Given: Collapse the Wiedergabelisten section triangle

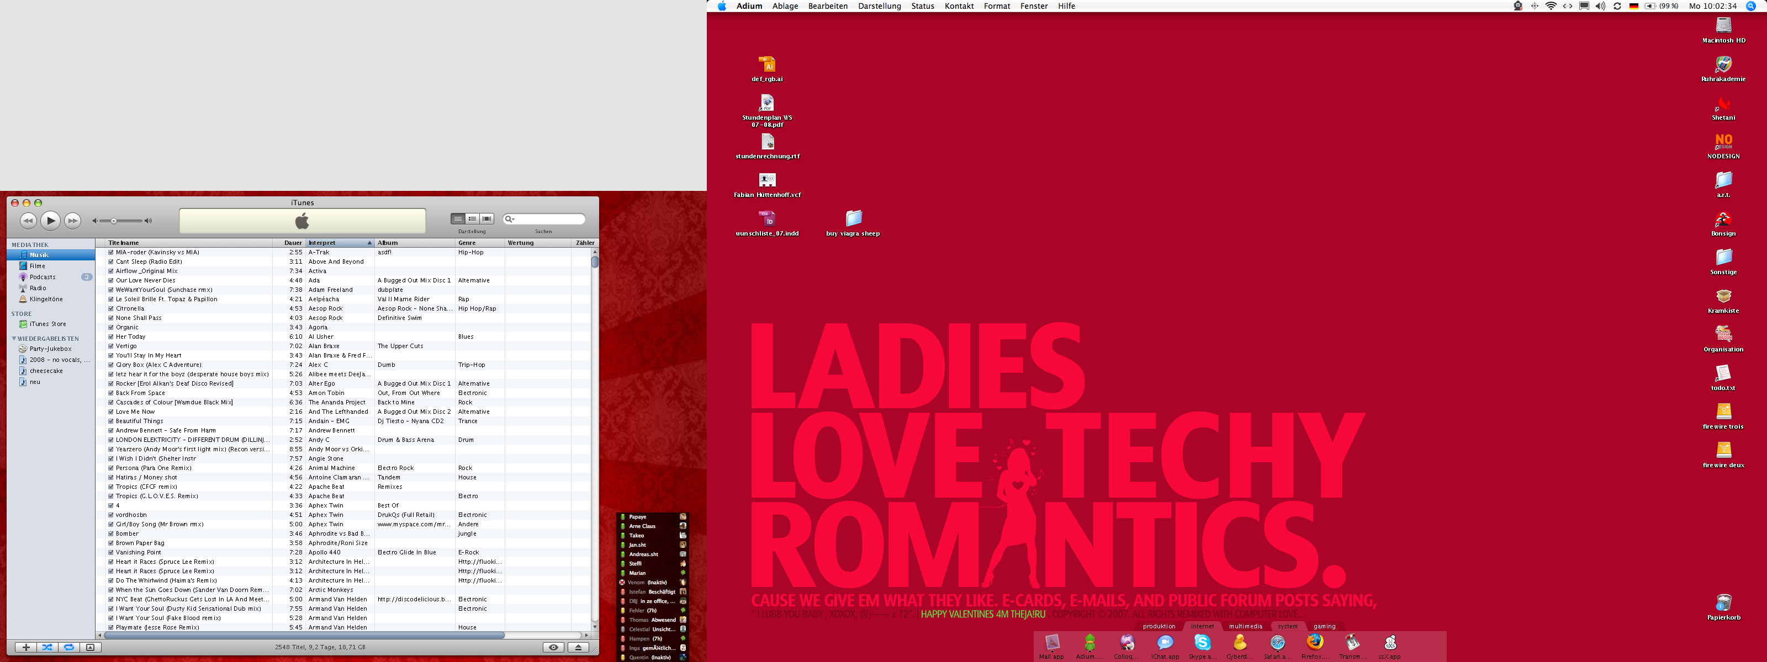Looking at the screenshot, I should click(14, 339).
